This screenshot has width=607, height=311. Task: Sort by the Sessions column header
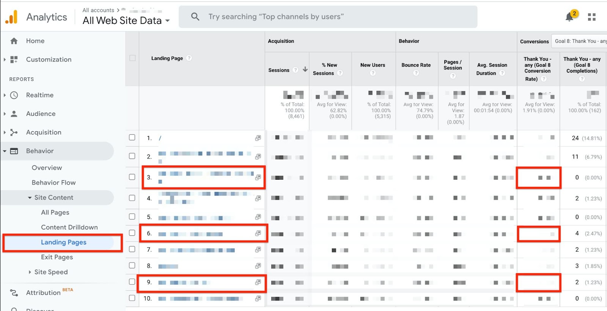279,70
